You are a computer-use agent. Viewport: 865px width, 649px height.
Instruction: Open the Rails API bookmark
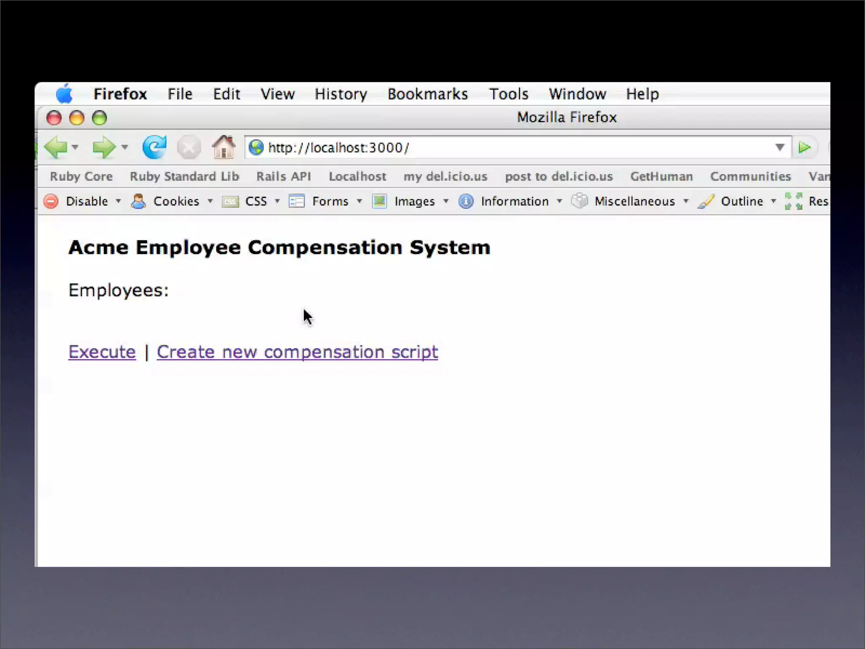click(x=283, y=176)
